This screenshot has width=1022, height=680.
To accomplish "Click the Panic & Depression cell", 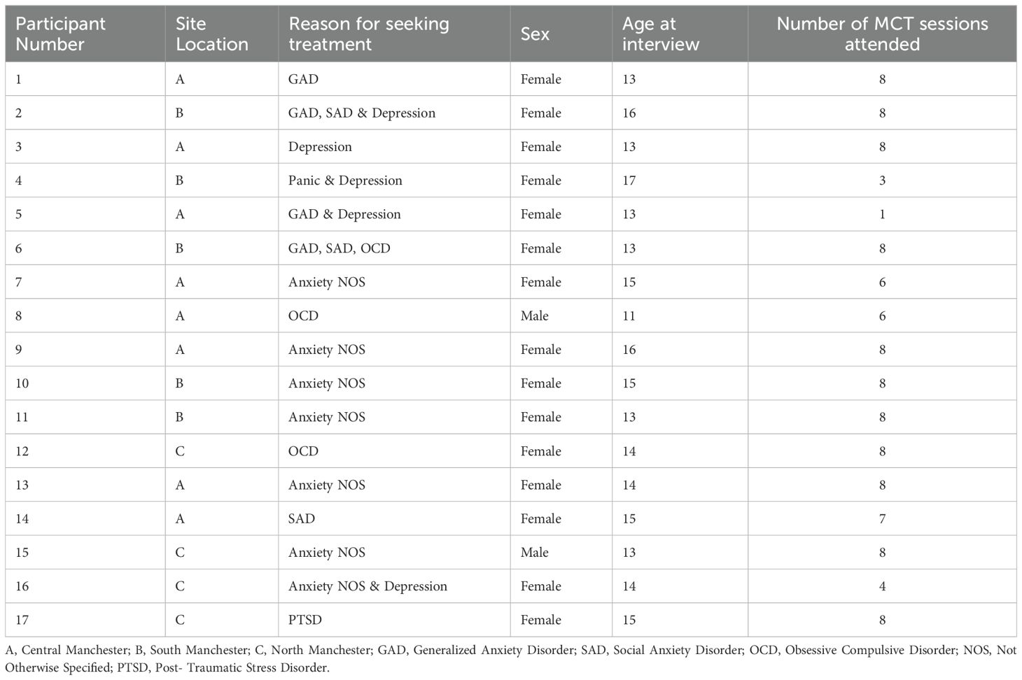I will [x=345, y=180].
